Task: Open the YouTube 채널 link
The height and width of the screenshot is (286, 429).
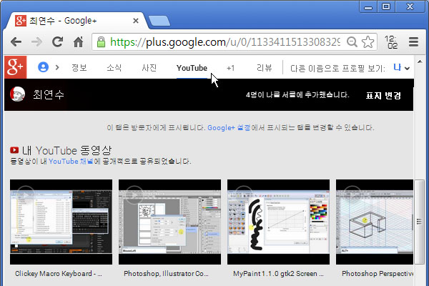Action: coord(71,161)
